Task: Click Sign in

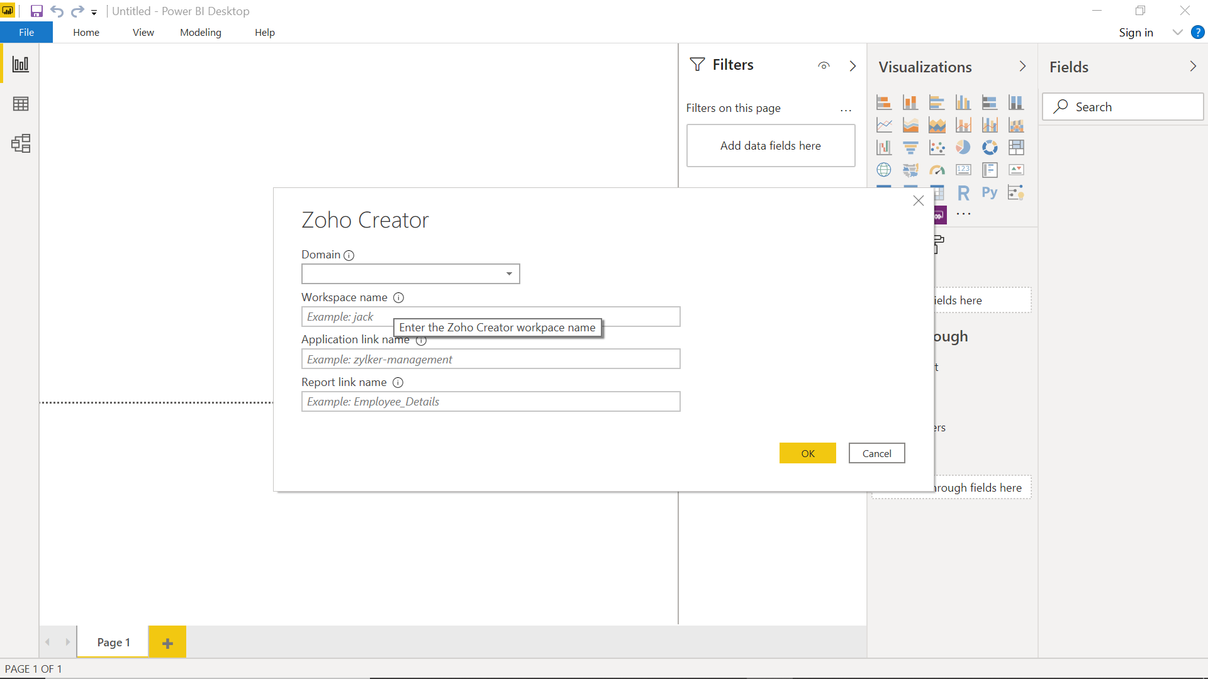Action: pos(1136,33)
